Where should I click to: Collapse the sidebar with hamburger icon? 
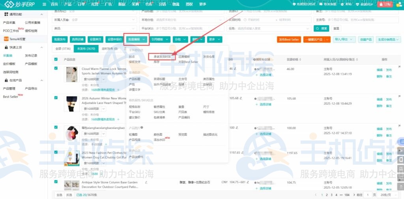44,4
